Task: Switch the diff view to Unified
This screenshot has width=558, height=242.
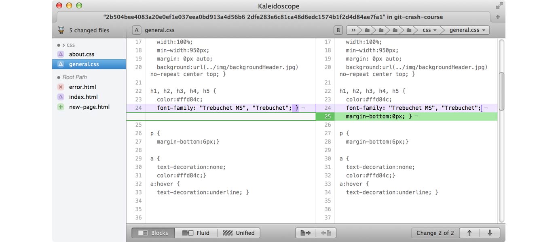Action: tap(238, 233)
